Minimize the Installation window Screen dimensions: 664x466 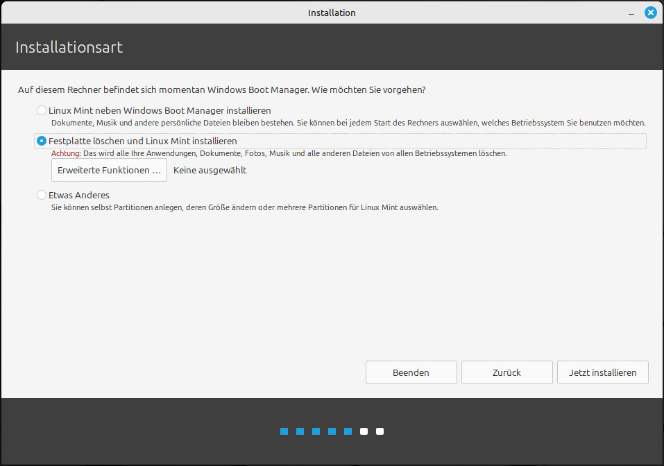(x=631, y=14)
